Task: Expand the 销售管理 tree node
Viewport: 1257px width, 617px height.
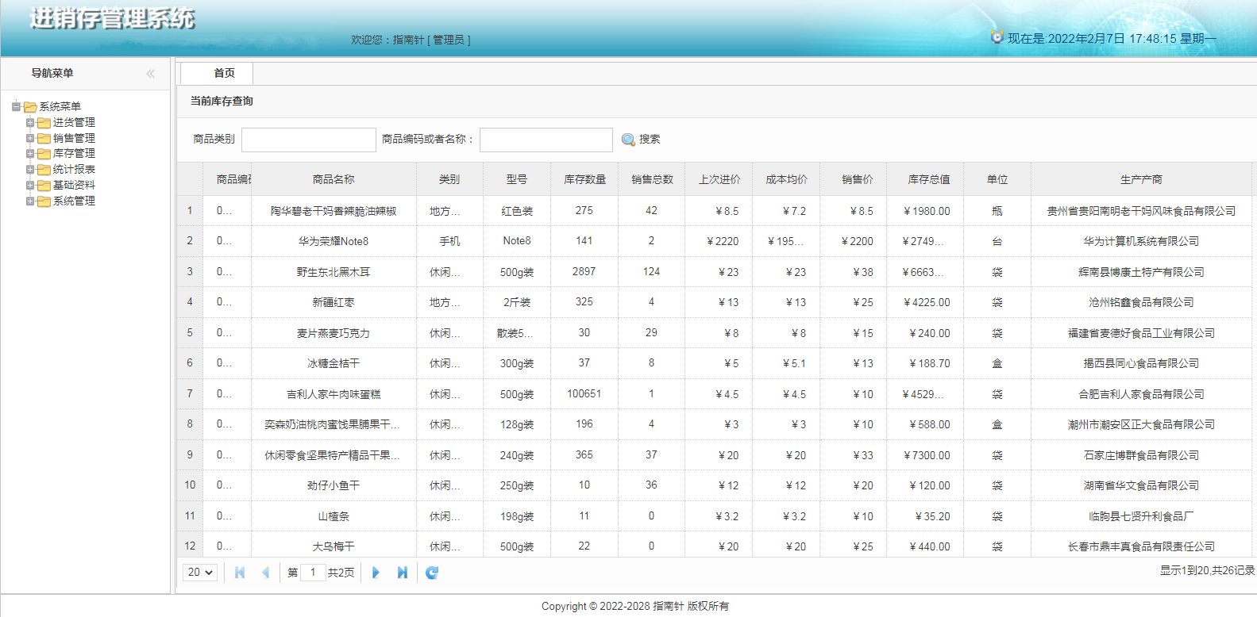Action: click(x=30, y=138)
